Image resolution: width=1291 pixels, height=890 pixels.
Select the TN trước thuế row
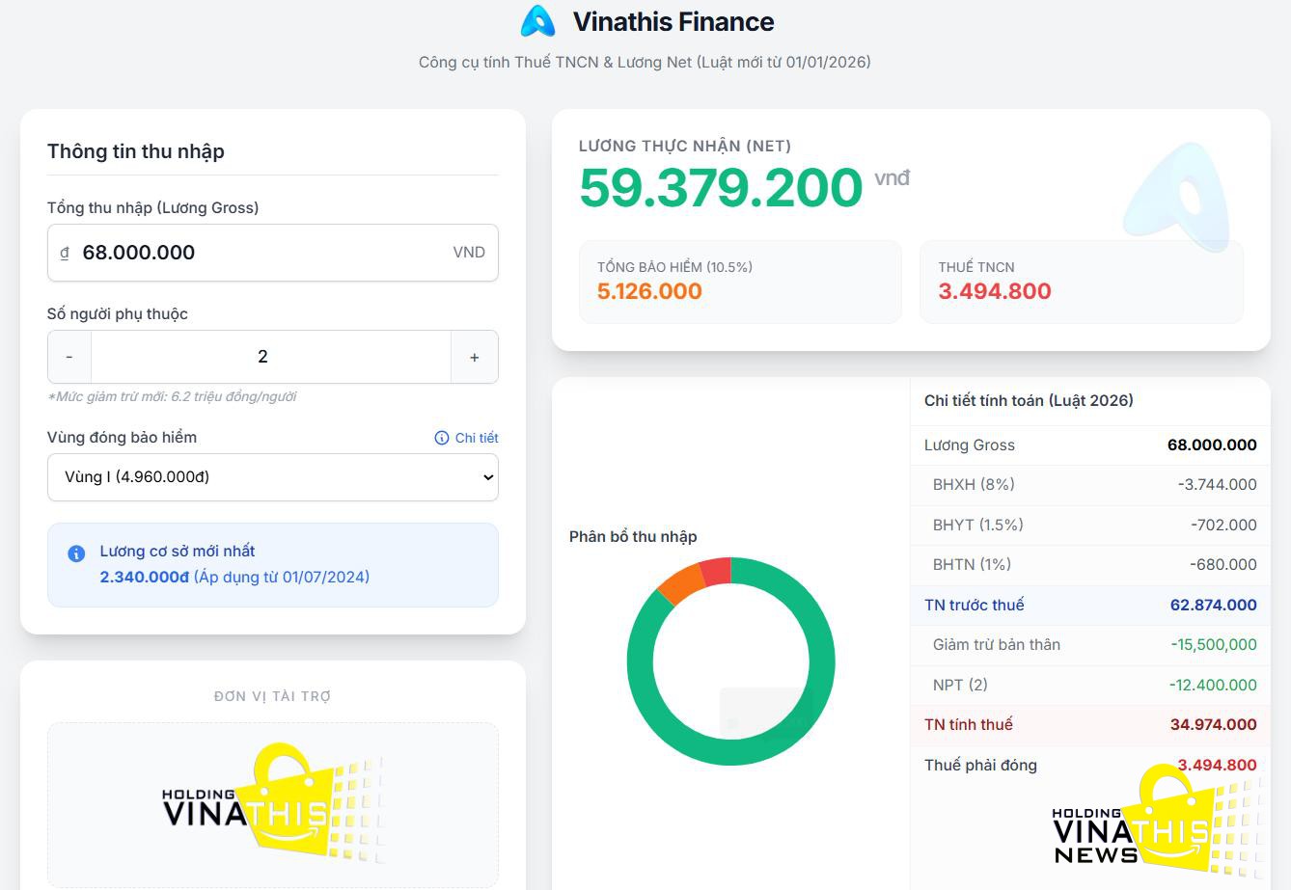tap(1089, 606)
